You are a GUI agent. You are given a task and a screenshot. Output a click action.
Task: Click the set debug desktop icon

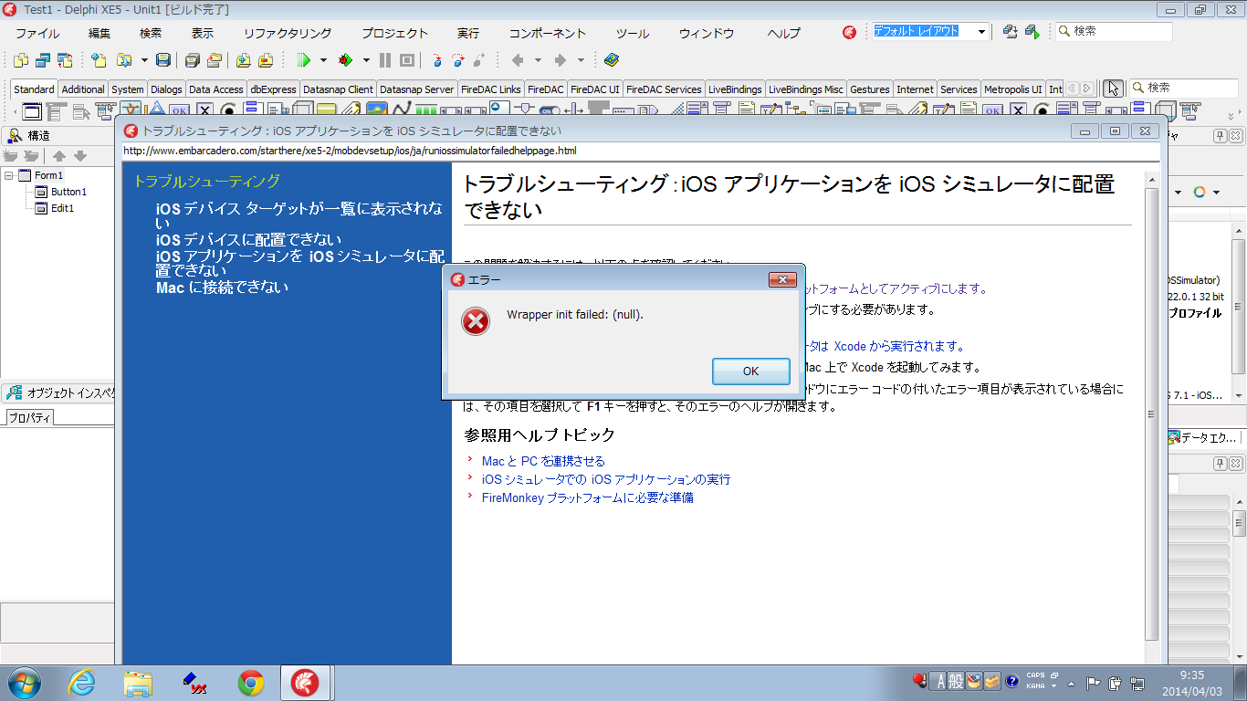(x=1032, y=32)
